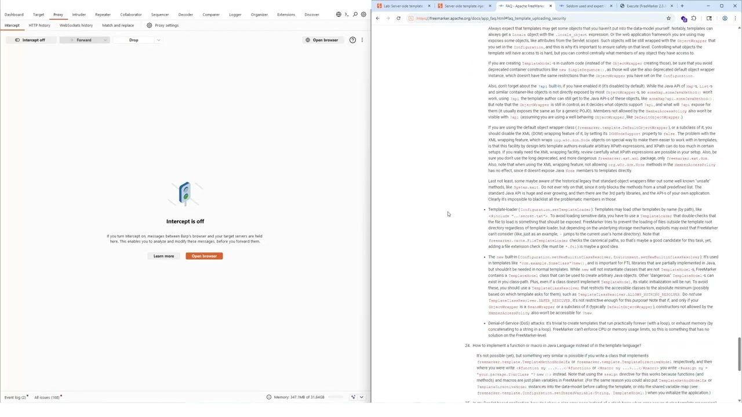Click the memory info icon in status bar

[269, 397]
